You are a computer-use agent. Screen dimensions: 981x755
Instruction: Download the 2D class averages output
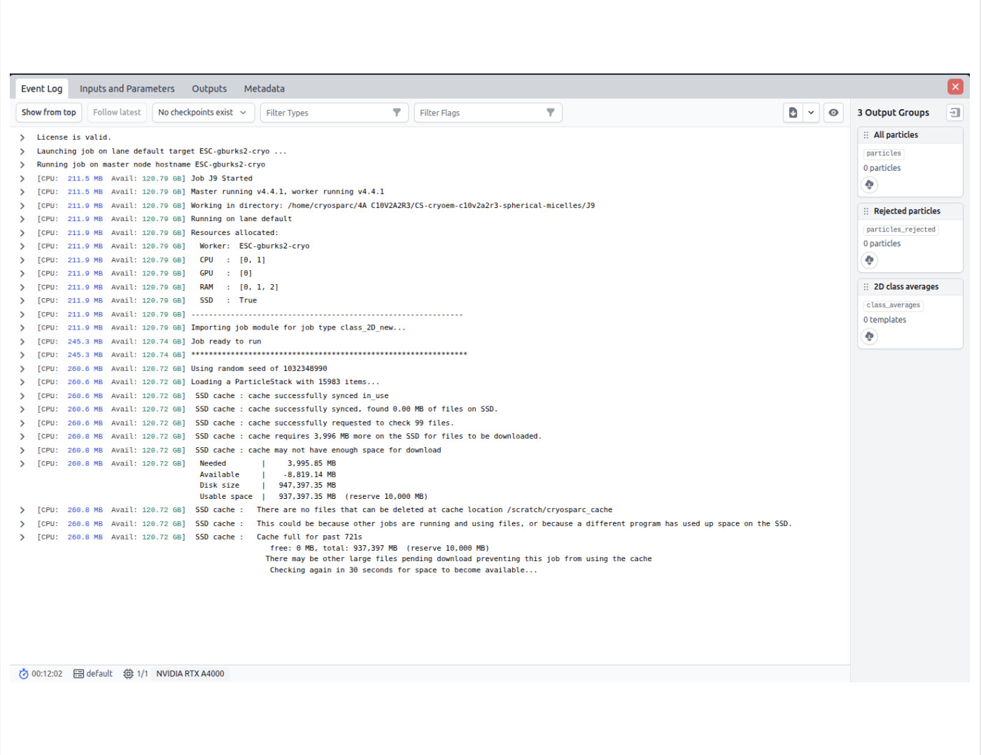pyautogui.click(x=869, y=337)
